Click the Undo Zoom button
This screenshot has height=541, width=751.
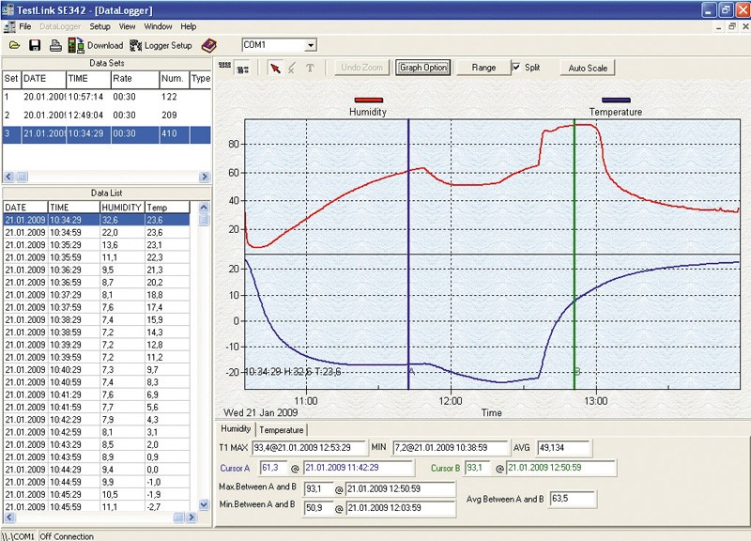pos(361,68)
